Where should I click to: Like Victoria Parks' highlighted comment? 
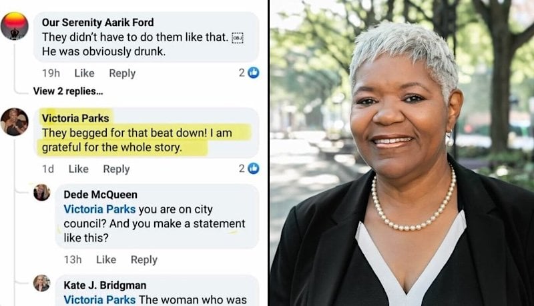pyautogui.click(x=79, y=169)
